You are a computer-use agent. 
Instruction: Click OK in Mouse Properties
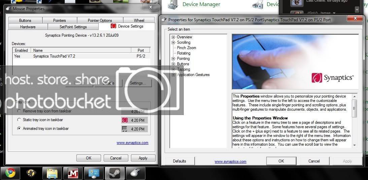pos(89,158)
